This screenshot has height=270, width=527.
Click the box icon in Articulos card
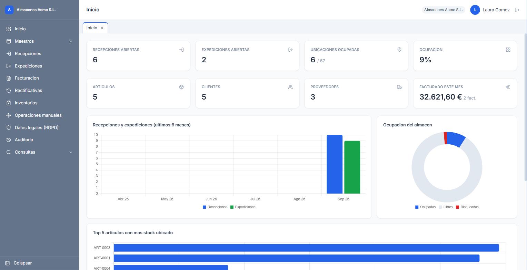click(181, 87)
